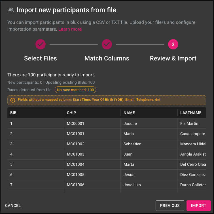The width and height of the screenshot is (214, 214).
Task: Click the BIB column header
Action: coord(13,113)
